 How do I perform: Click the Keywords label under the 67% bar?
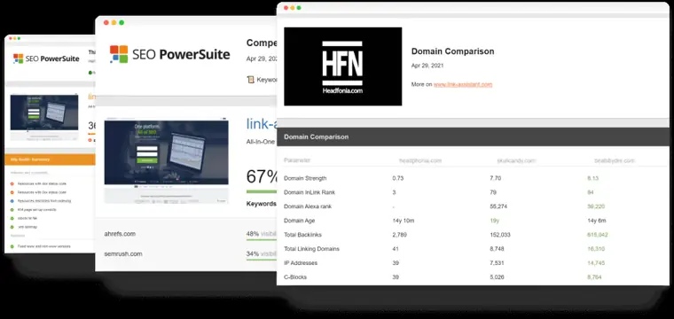tap(262, 204)
